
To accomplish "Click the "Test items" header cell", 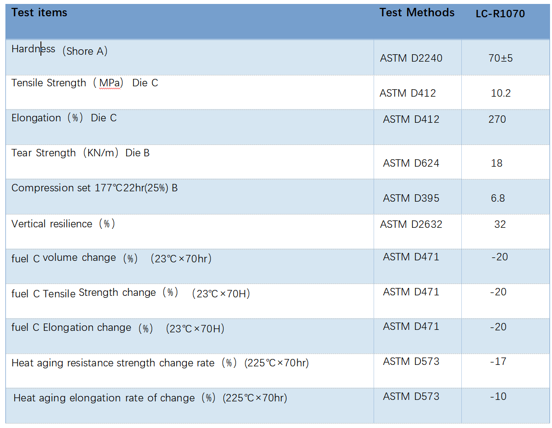I will [39, 13].
